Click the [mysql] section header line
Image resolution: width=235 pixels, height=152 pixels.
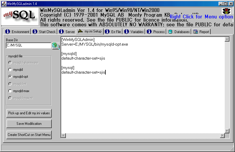tap(68, 68)
